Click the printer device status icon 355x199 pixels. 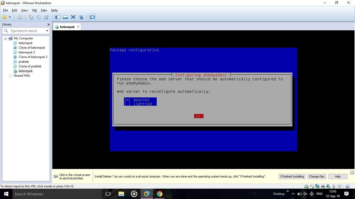323,186
